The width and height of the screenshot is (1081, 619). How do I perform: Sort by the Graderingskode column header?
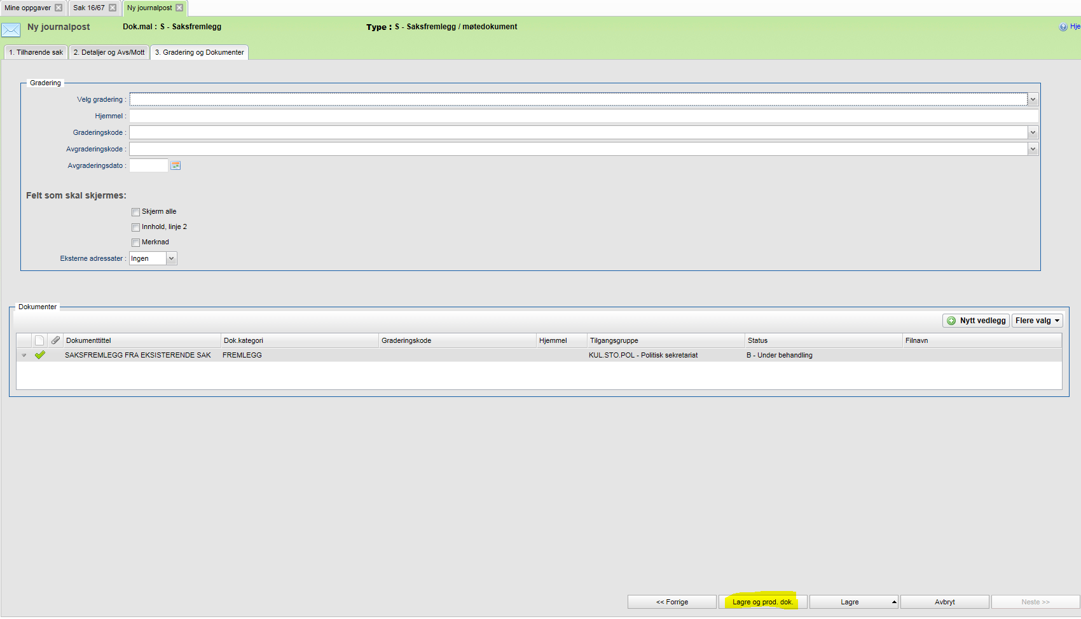coord(457,340)
